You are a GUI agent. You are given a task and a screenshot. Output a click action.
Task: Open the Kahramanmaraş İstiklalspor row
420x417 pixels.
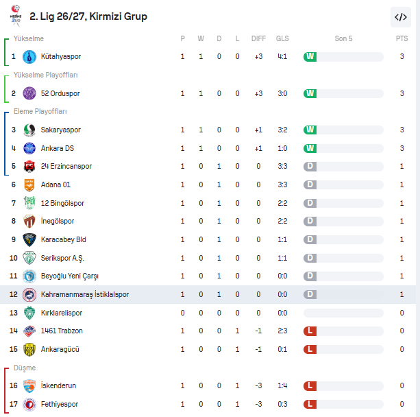point(208,294)
